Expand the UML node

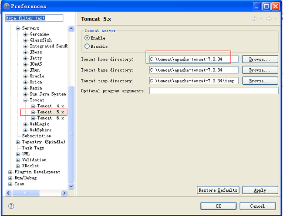pos(18,154)
